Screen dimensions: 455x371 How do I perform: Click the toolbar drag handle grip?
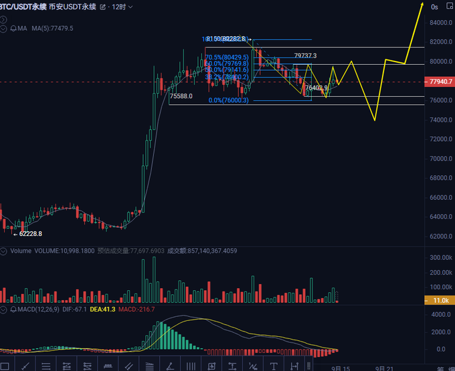click(x=308, y=366)
